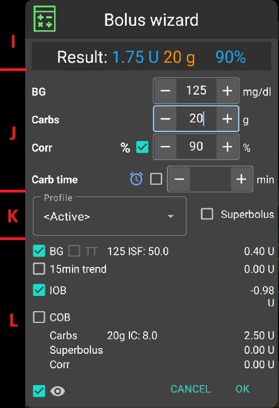Uncheck the Corr percent checkbox
The height and width of the screenshot is (408, 279).
coord(142,147)
